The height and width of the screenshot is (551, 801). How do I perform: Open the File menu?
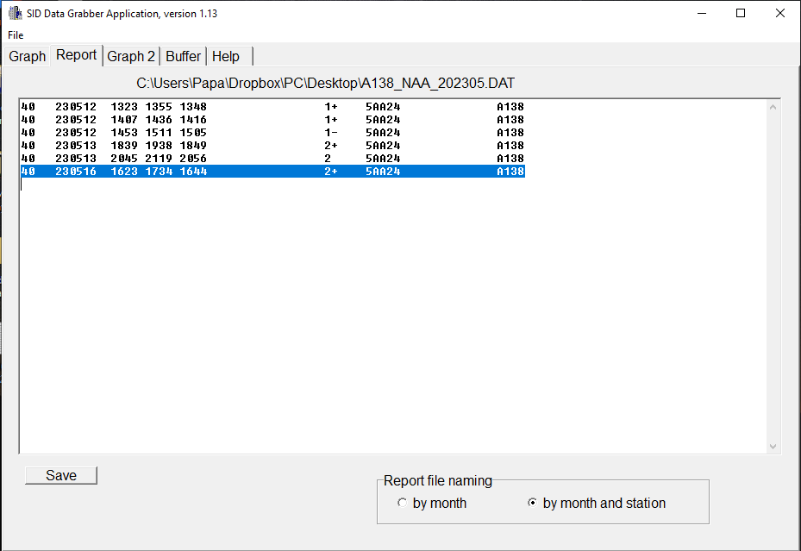16,34
